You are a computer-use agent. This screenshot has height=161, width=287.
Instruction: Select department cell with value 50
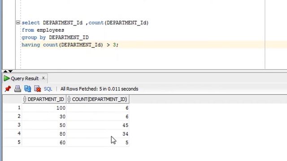pos(44,125)
